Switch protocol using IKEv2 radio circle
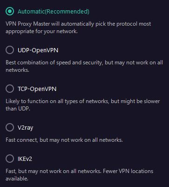Image resolution: width=169 pixels, height=187 pixels. click(x=10, y=159)
